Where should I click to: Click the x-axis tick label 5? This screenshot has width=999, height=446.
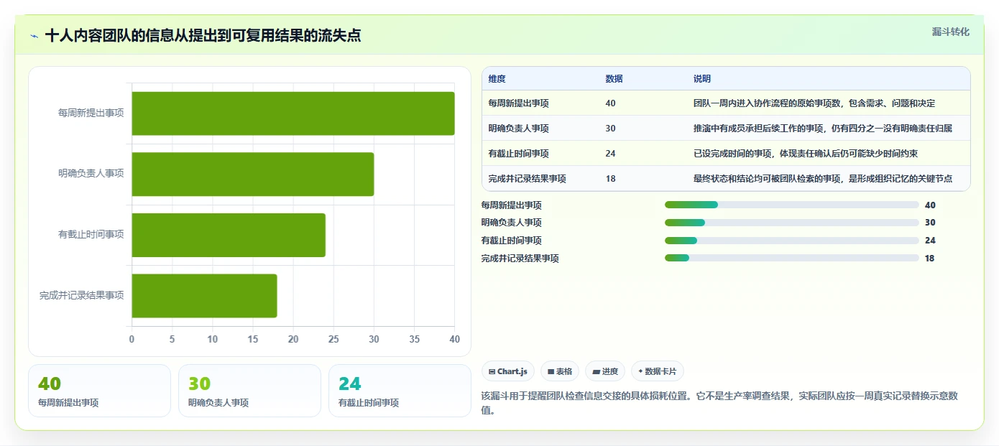(x=172, y=339)
